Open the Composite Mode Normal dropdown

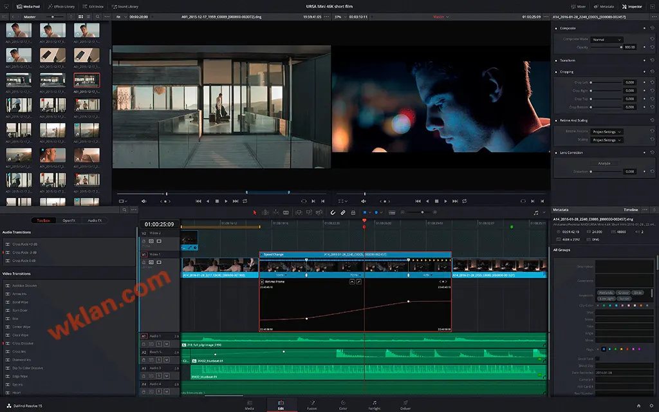click(x=606, y=39)
